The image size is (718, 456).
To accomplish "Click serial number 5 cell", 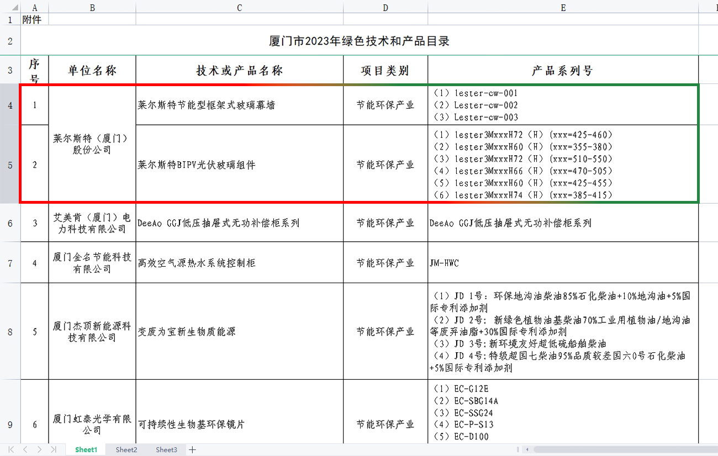I will (x=35, y=332).
